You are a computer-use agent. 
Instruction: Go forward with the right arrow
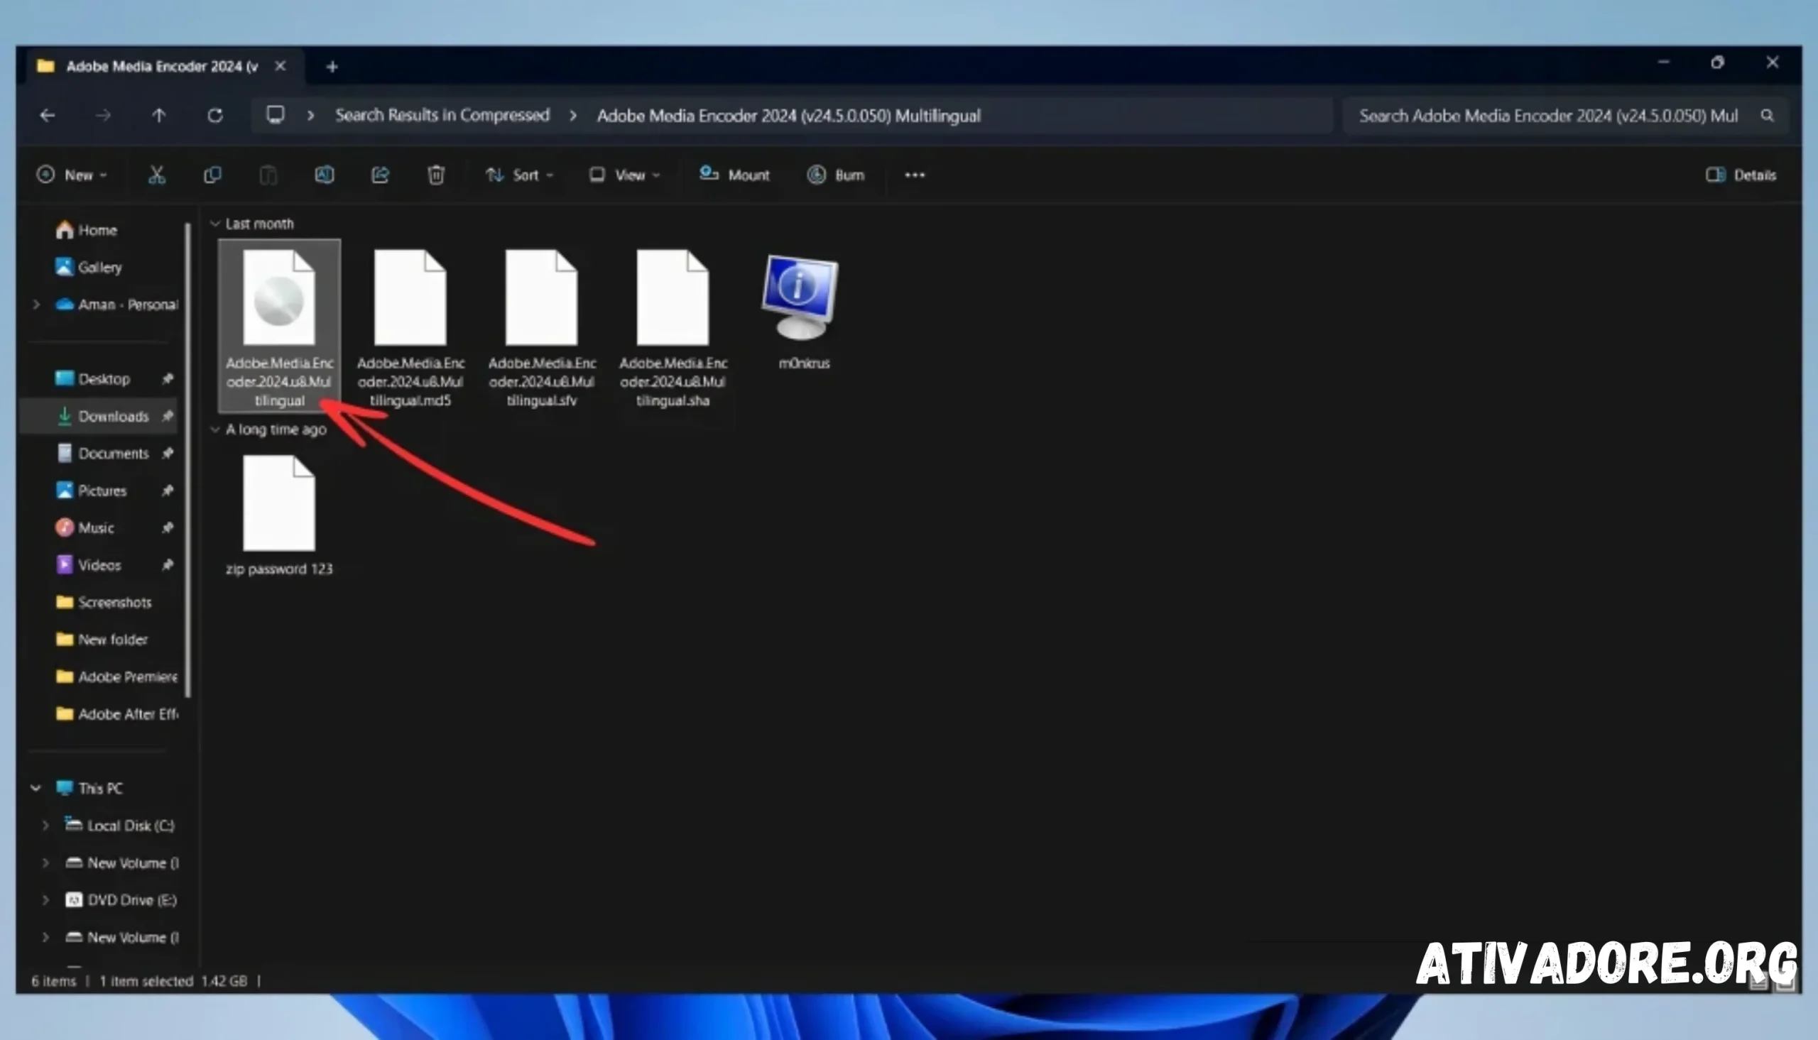(x=103, y=115)
